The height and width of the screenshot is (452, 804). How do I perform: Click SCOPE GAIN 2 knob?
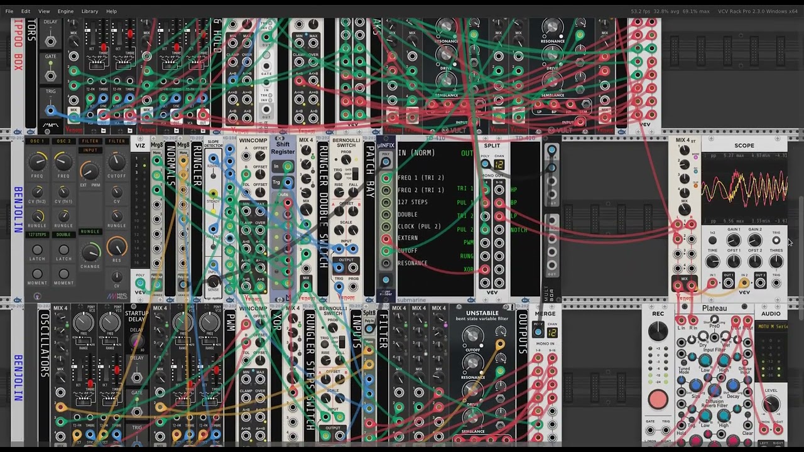pyautogui.click(x=755, y=240)
